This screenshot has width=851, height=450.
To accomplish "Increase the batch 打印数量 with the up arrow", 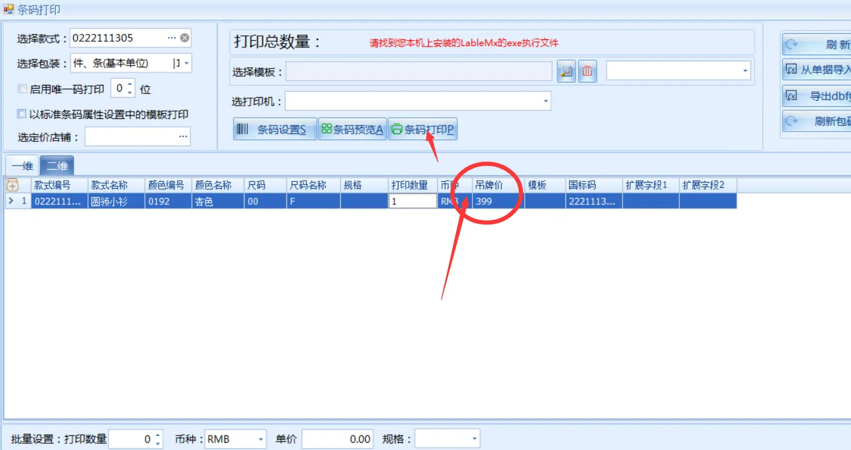I will coord(158,435).
